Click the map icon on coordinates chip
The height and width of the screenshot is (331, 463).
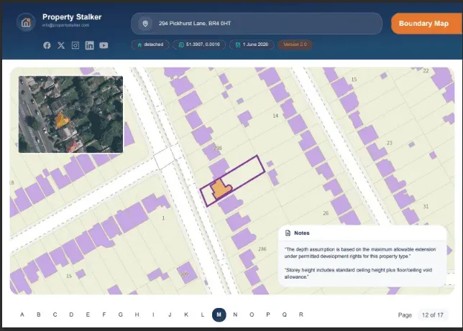click(181, 45)
